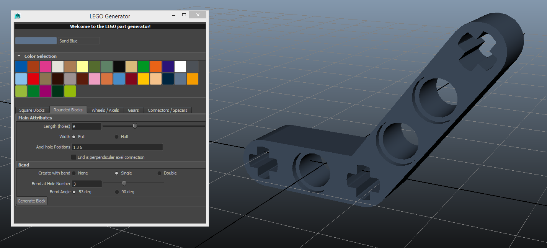547x248 pixels.
Task: Enable End is perpendicular axel connection
Action: (74, 157)
